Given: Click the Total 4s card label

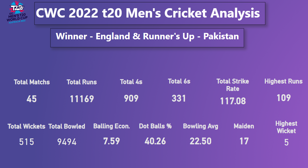Looking at the screenshot, I should [131, 82].
